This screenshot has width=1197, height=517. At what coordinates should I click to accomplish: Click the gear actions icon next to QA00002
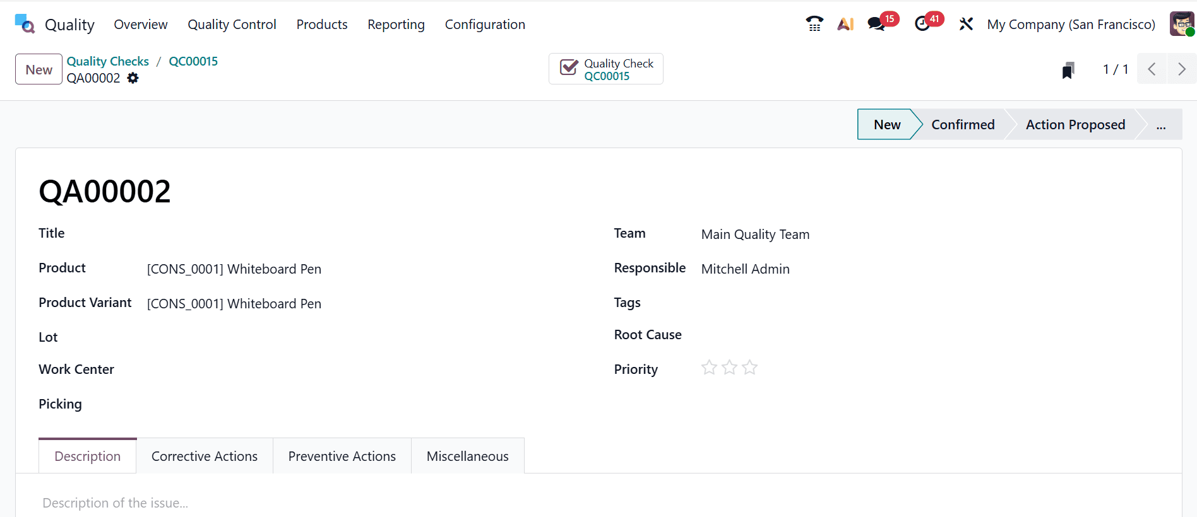(x=133, y=78)
